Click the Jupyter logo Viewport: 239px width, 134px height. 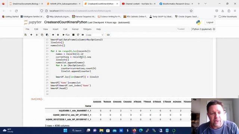pyautogui.click(x=33, y=22)
